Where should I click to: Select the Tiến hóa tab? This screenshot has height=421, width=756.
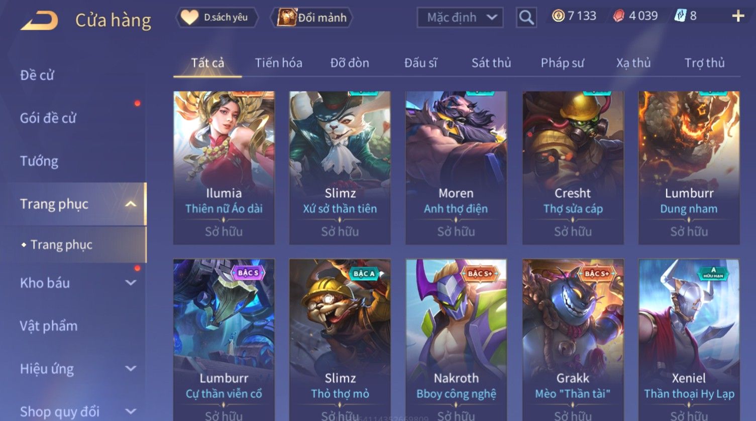pos(278,63)
